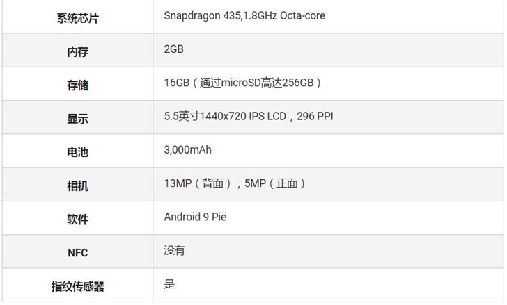Select the Android 9 Pie text
This screenshot has height=305, width=507.
pos(195,217)
